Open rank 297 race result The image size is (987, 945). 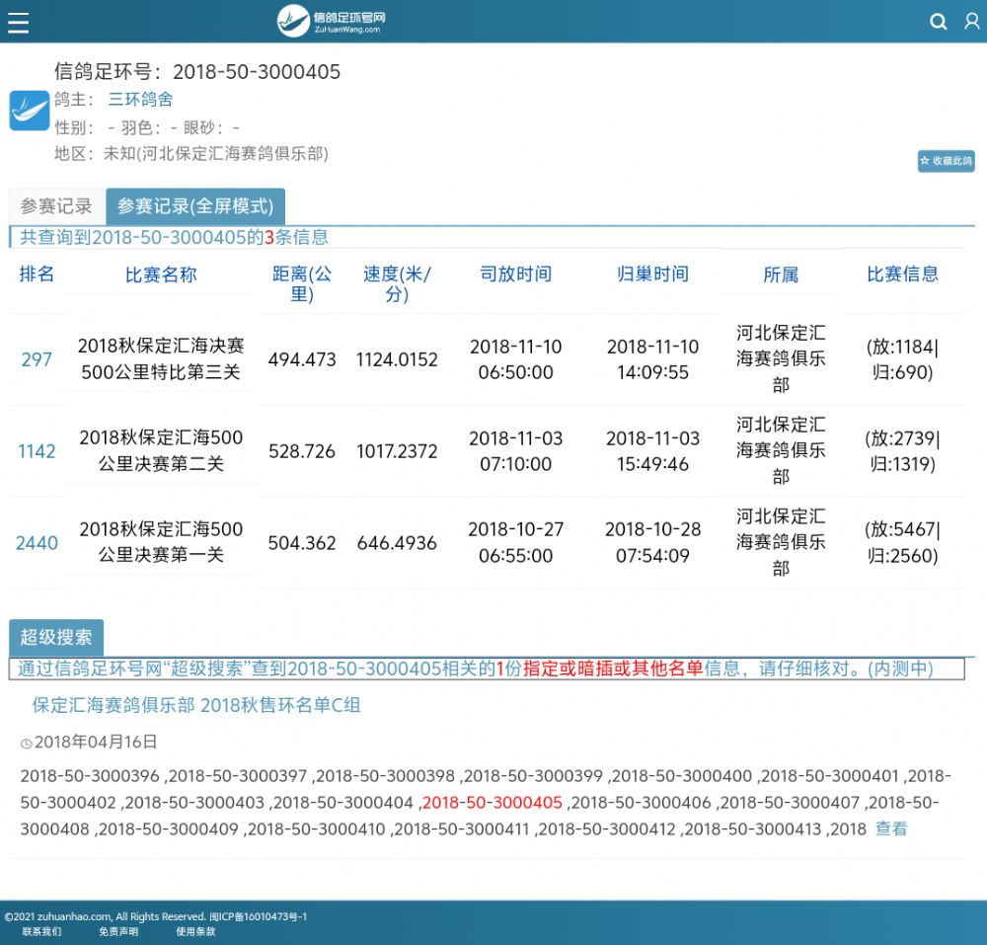(37, 359)
